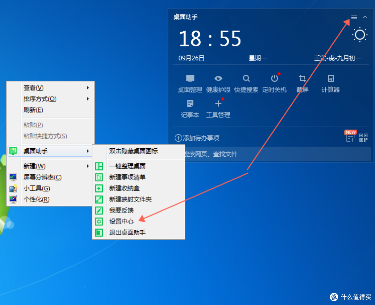Click the personalization icon beside 个性化

click(x=13, y=199)
